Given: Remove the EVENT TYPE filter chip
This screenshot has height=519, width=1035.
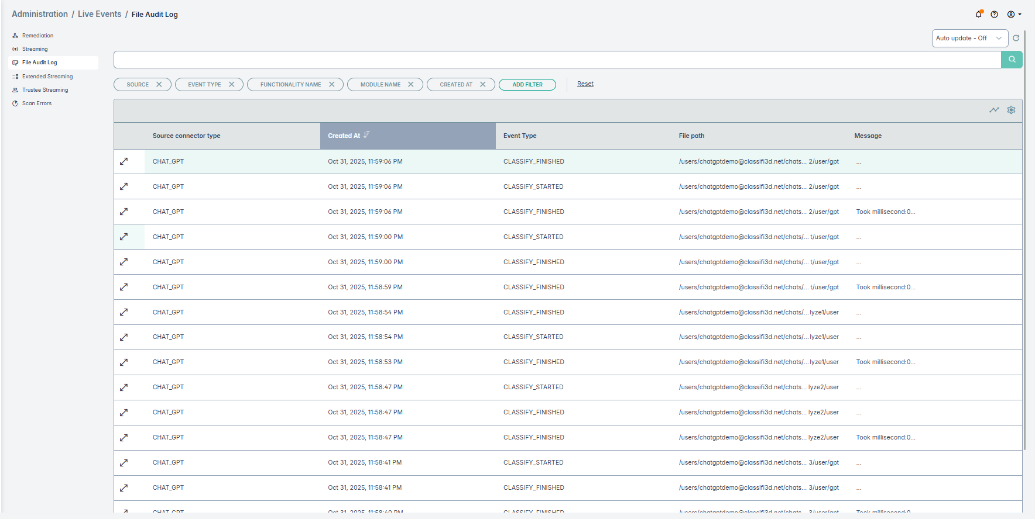Looking at the screenshot, I should pyautogui.click(x=232, y=85).
